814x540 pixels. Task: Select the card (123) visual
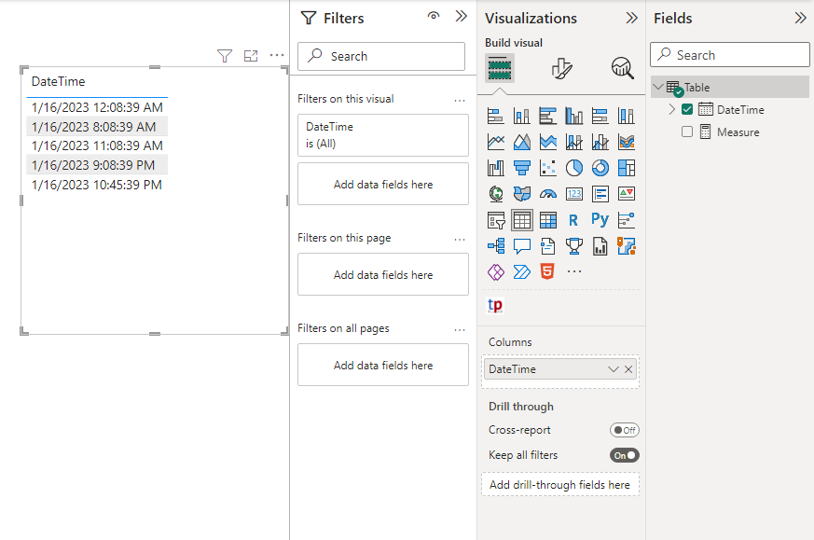(x=574, y=194)
